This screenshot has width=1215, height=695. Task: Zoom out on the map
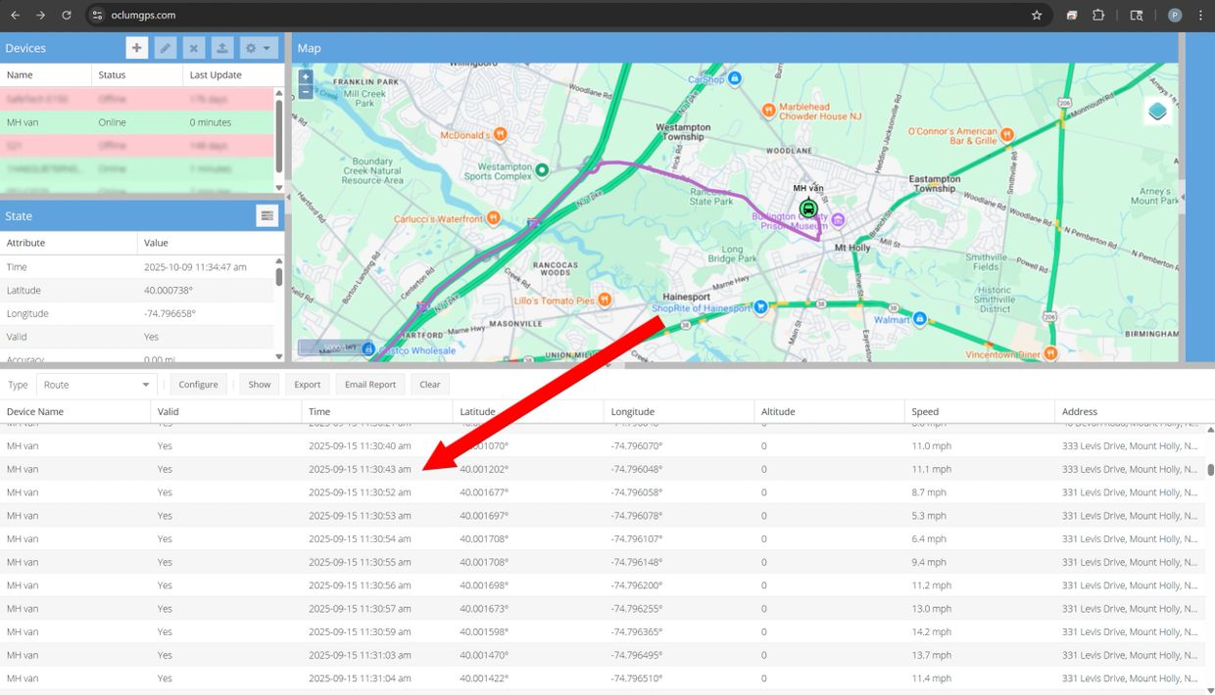(x=306, y=92)
